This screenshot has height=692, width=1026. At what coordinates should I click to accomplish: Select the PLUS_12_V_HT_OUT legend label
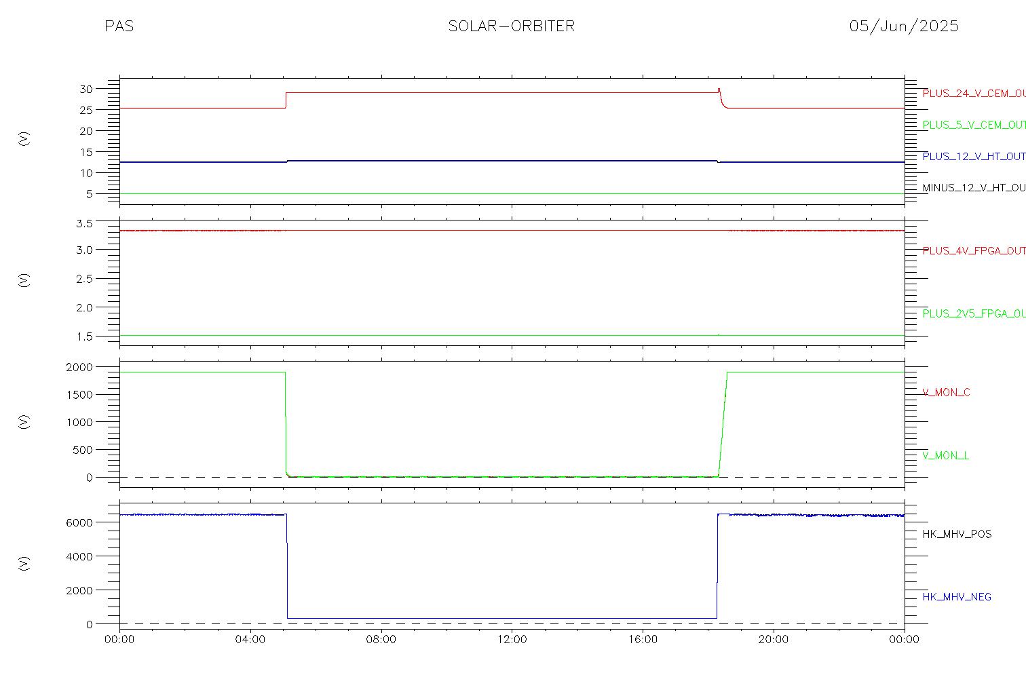coord(974,156)
